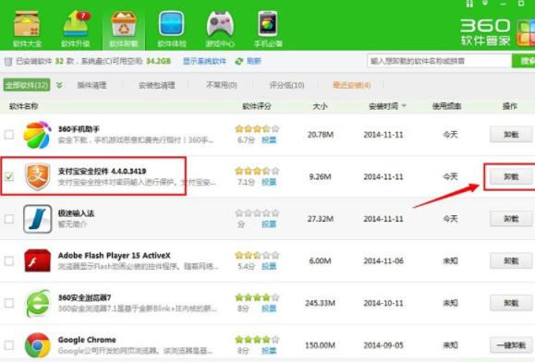Click the 2014-09-05 install date
Screen dimensions: 535x362
click(383, 345)
